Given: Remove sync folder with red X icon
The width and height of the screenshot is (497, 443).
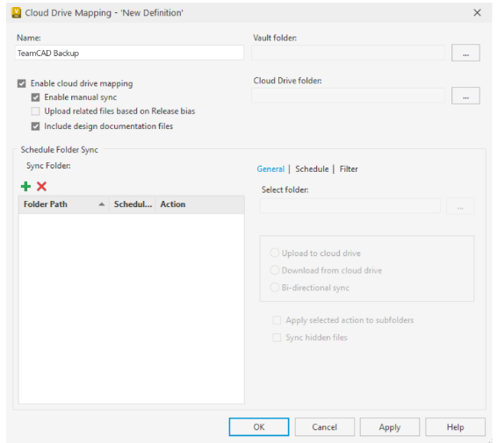Looking at the screenshot, I should (x=41, y=187).
